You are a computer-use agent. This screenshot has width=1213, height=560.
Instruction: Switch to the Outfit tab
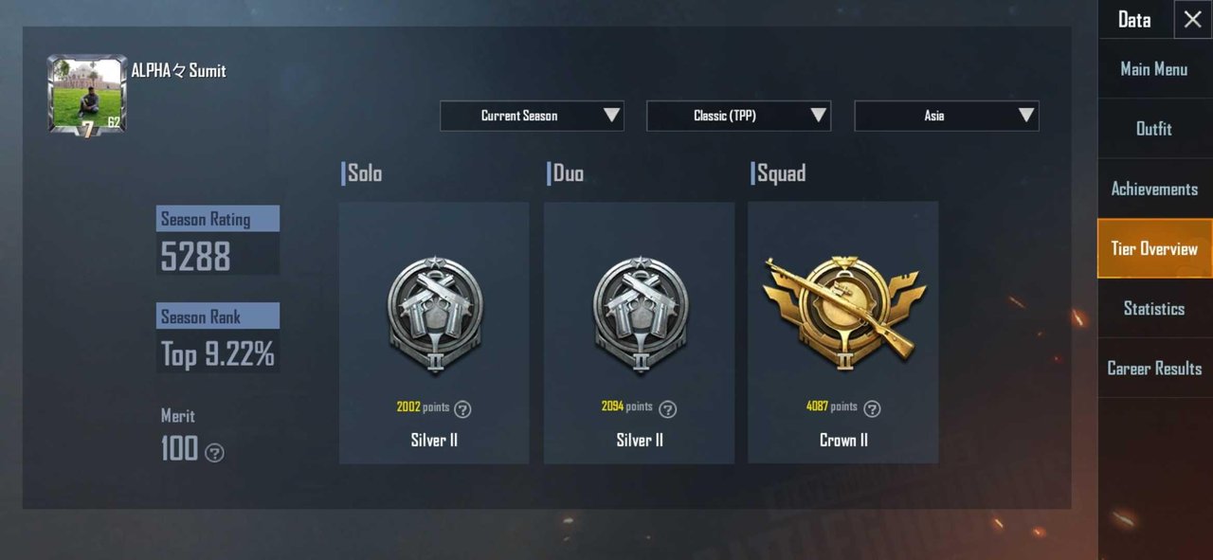pos(1154,129)
